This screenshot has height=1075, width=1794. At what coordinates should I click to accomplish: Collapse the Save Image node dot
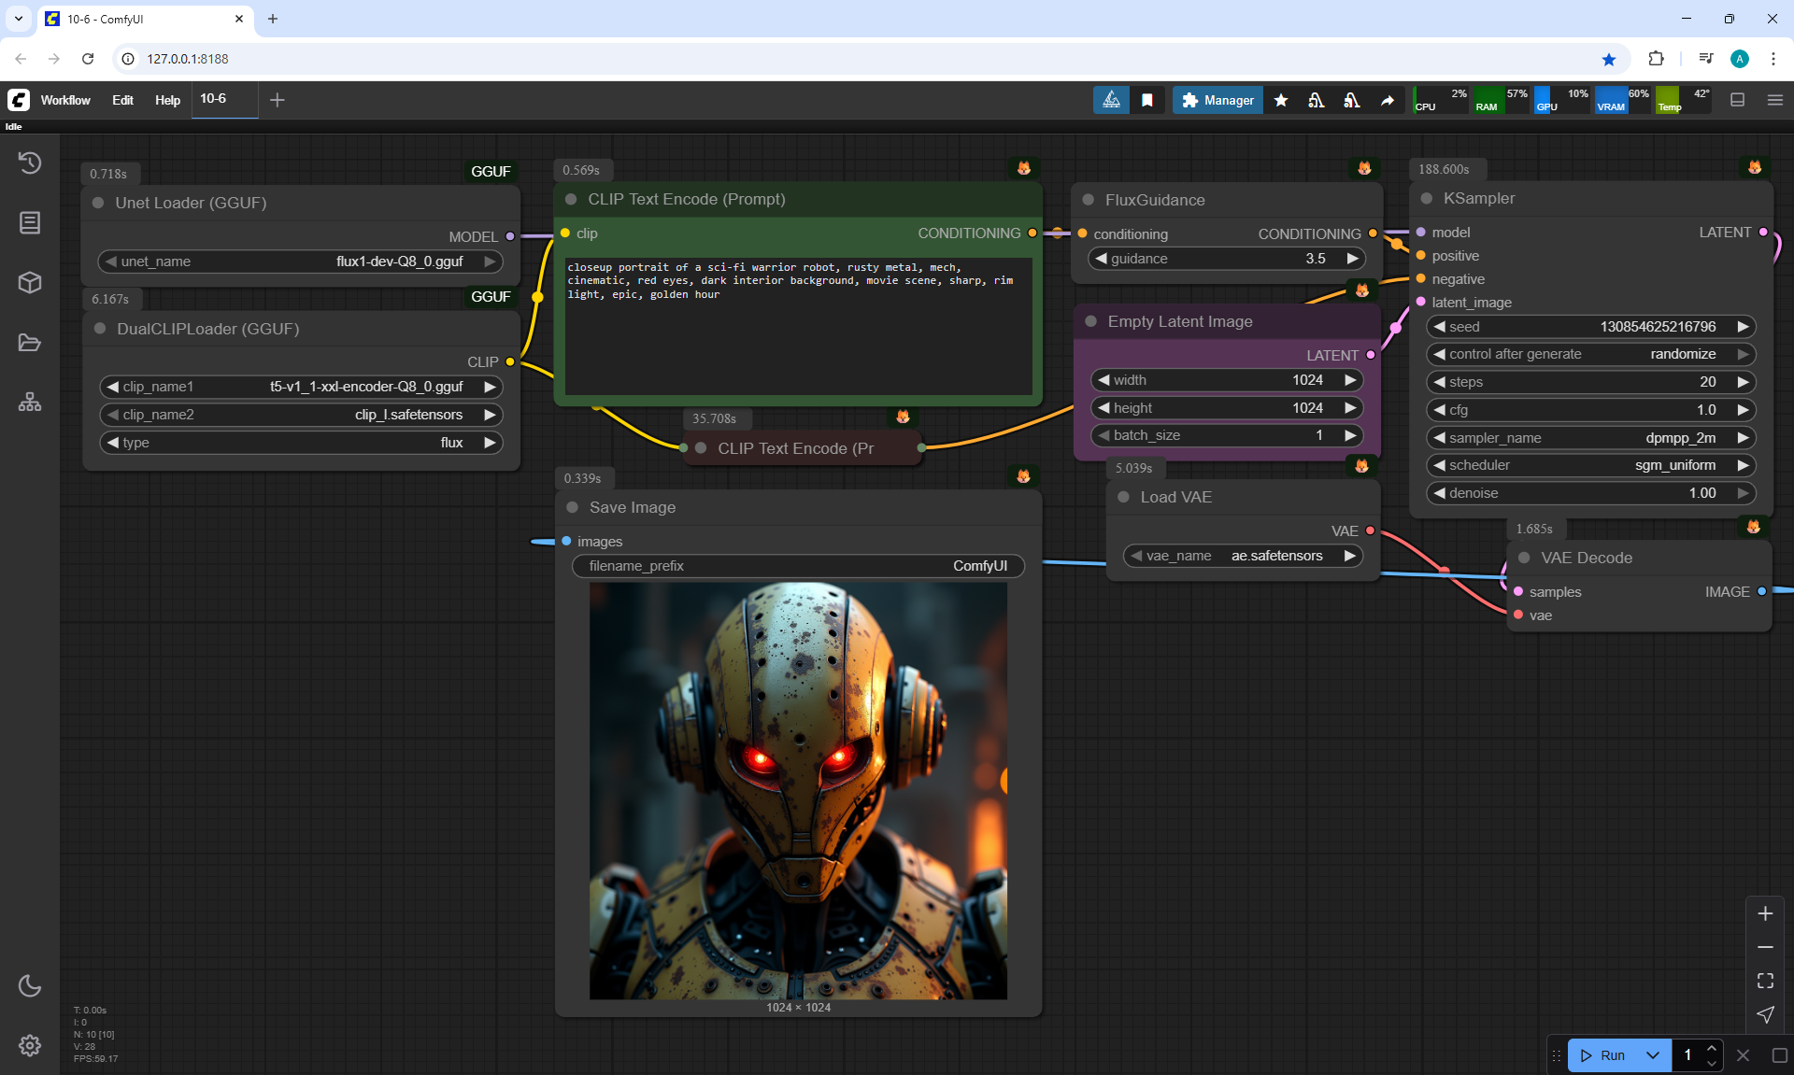573,507
